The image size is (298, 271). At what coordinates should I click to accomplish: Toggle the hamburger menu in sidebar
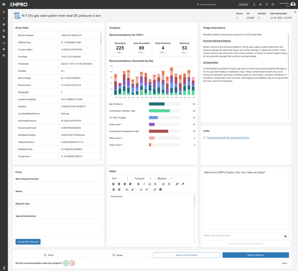coord(3,12)
